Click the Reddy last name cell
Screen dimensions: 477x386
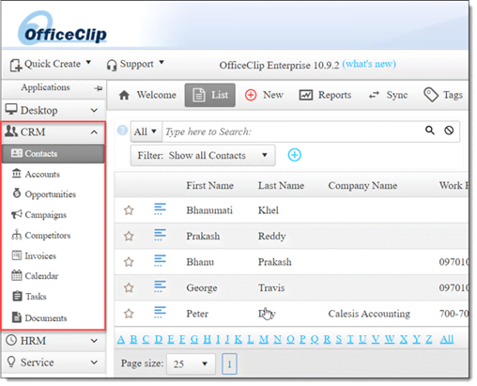click(271, 236)
